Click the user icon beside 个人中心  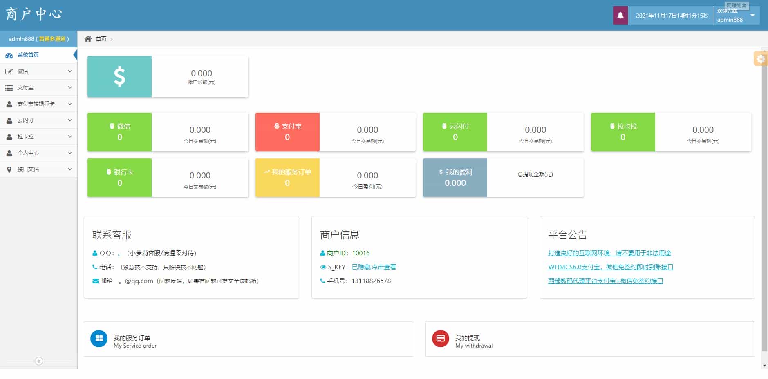(9, 153)
